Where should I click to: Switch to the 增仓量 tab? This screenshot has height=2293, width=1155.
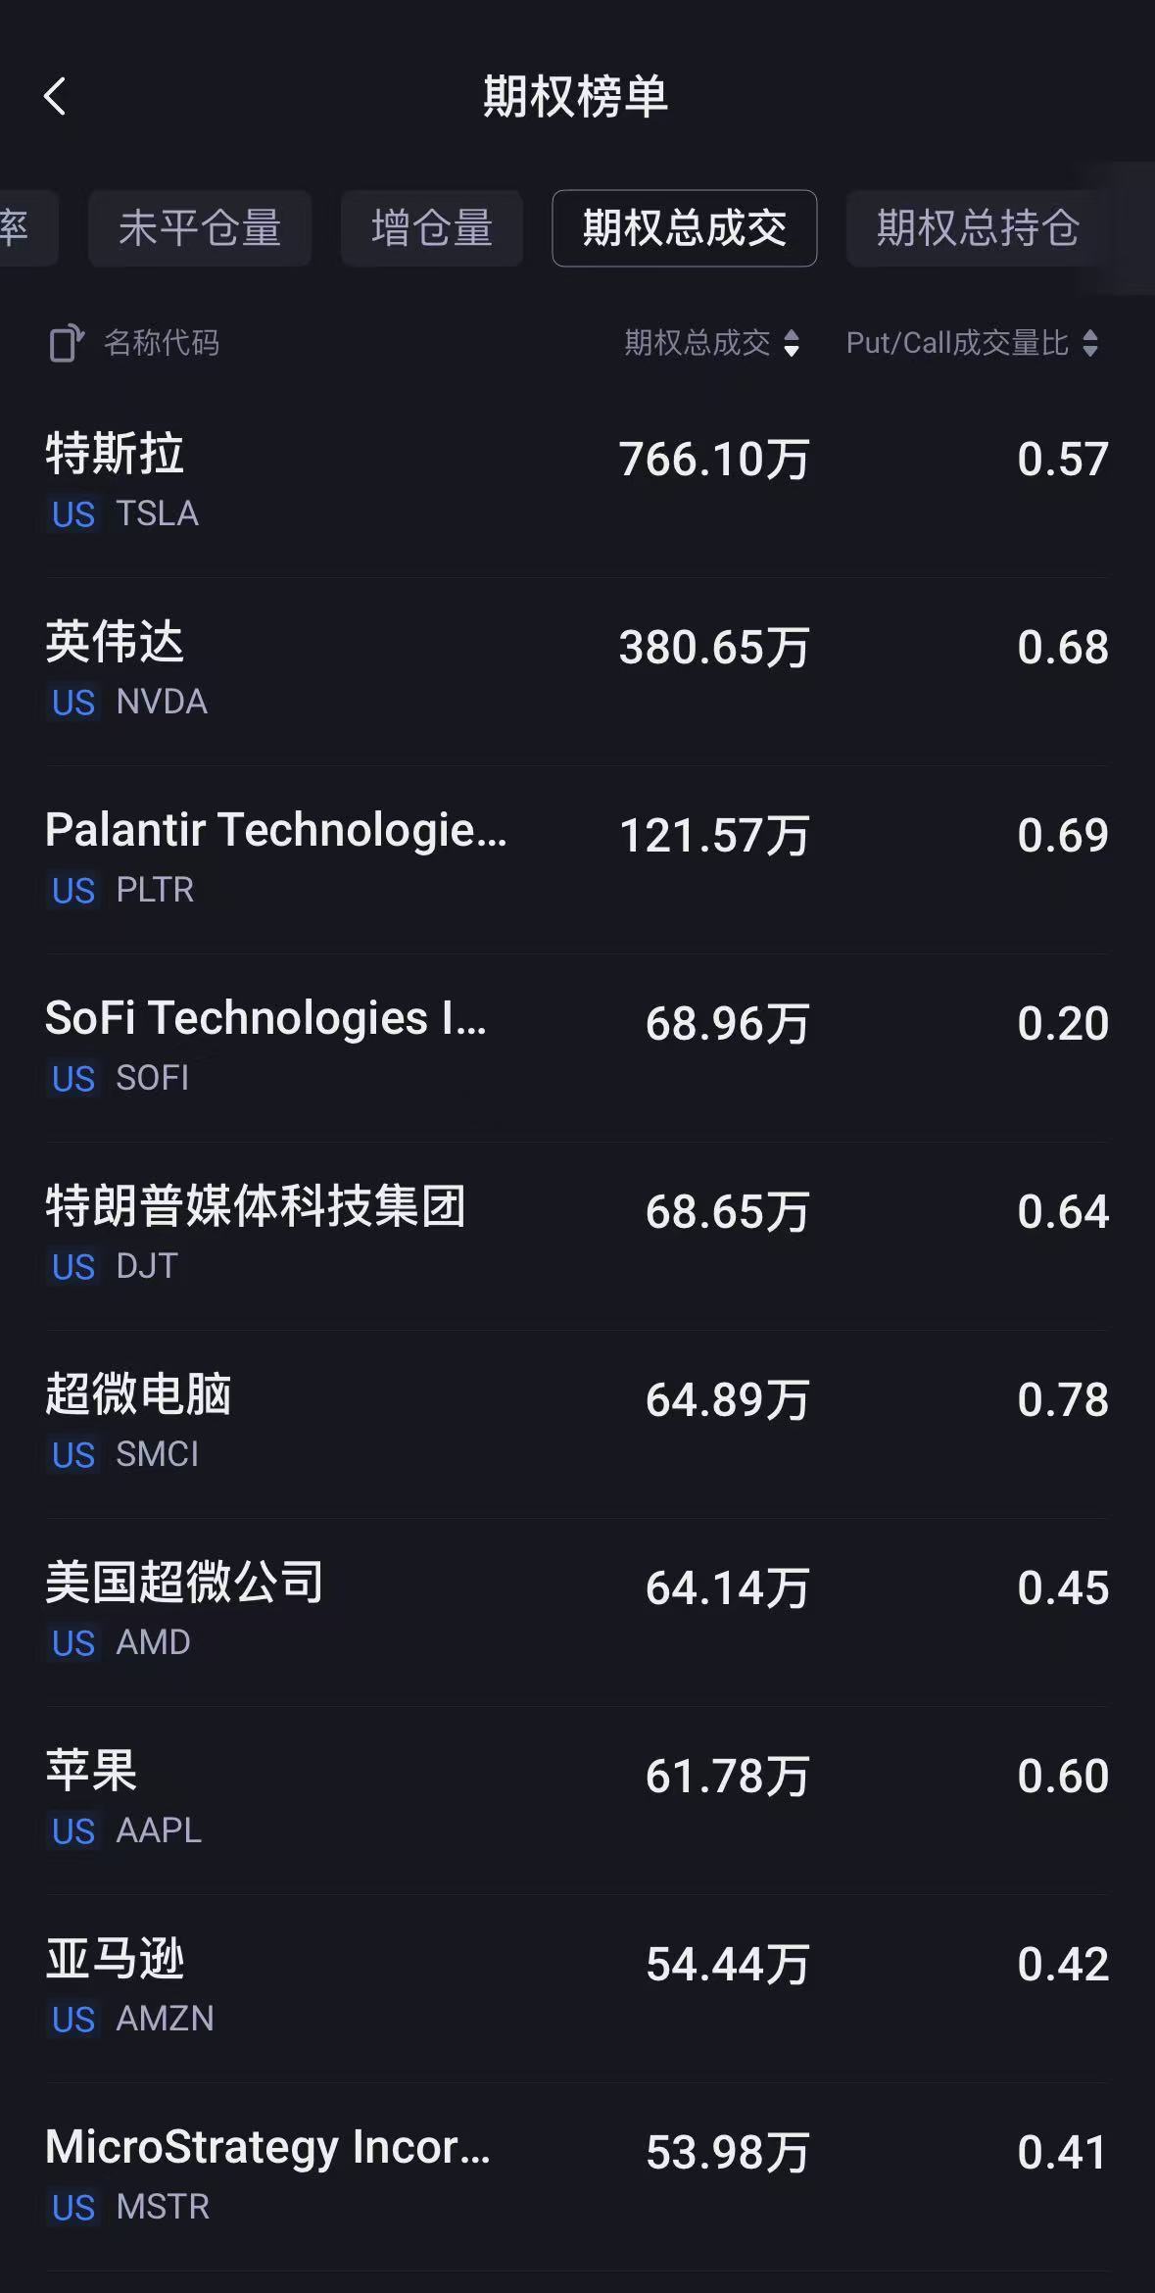(x=432, y=228)
